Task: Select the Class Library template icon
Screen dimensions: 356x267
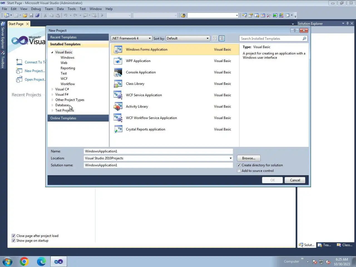Action: 118,84
